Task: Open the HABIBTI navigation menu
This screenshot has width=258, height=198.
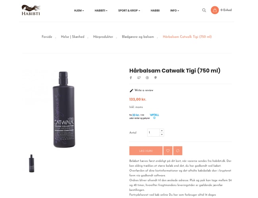Action: [101, 11]
